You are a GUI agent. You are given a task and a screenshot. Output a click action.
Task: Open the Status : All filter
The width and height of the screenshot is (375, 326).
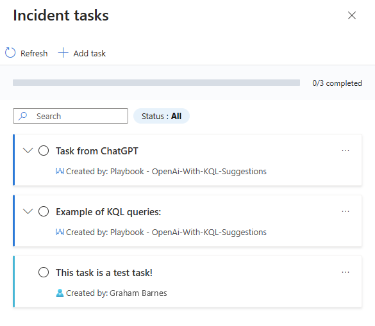pos(162,116)
